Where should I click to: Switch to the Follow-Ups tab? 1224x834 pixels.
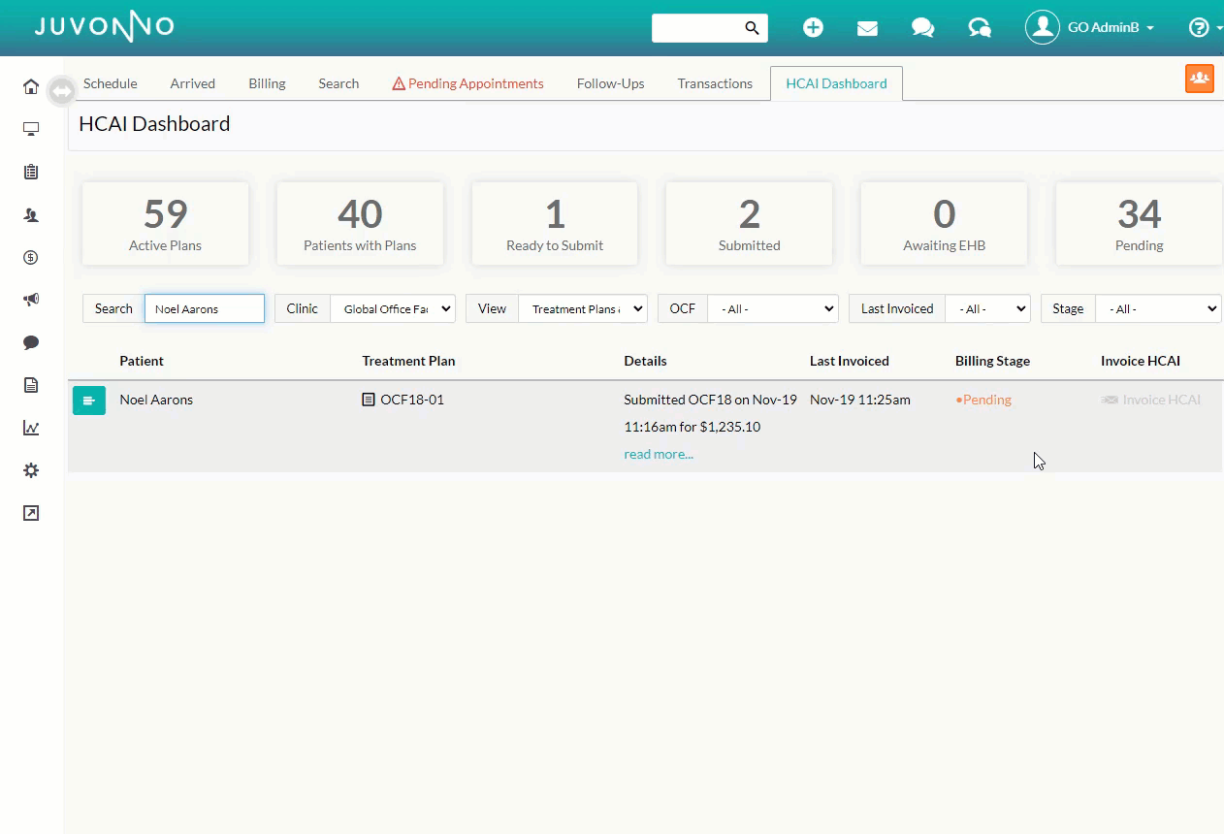tap(610, 83)
